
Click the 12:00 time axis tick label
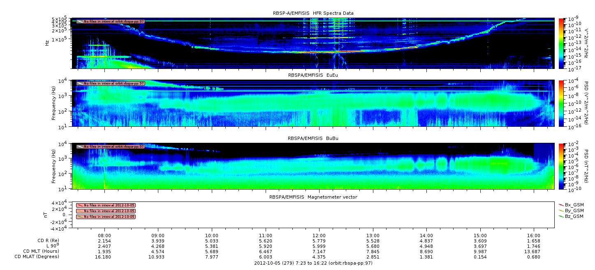coord(319,234)
